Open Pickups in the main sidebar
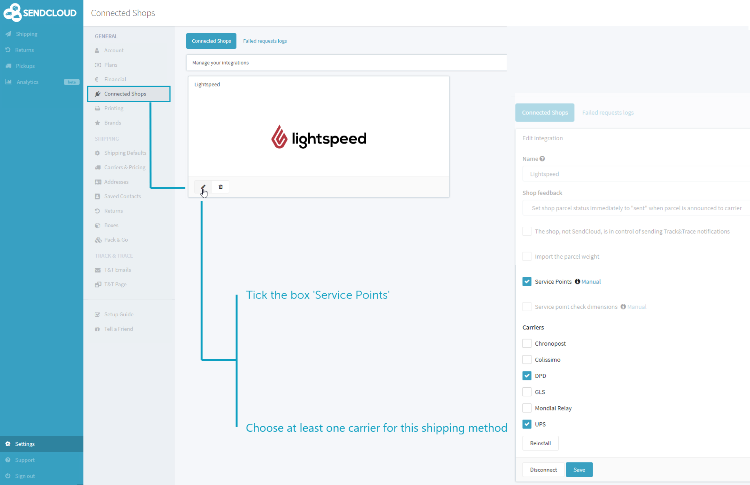This screenshot has width=750, height=485. pos(25,66)
